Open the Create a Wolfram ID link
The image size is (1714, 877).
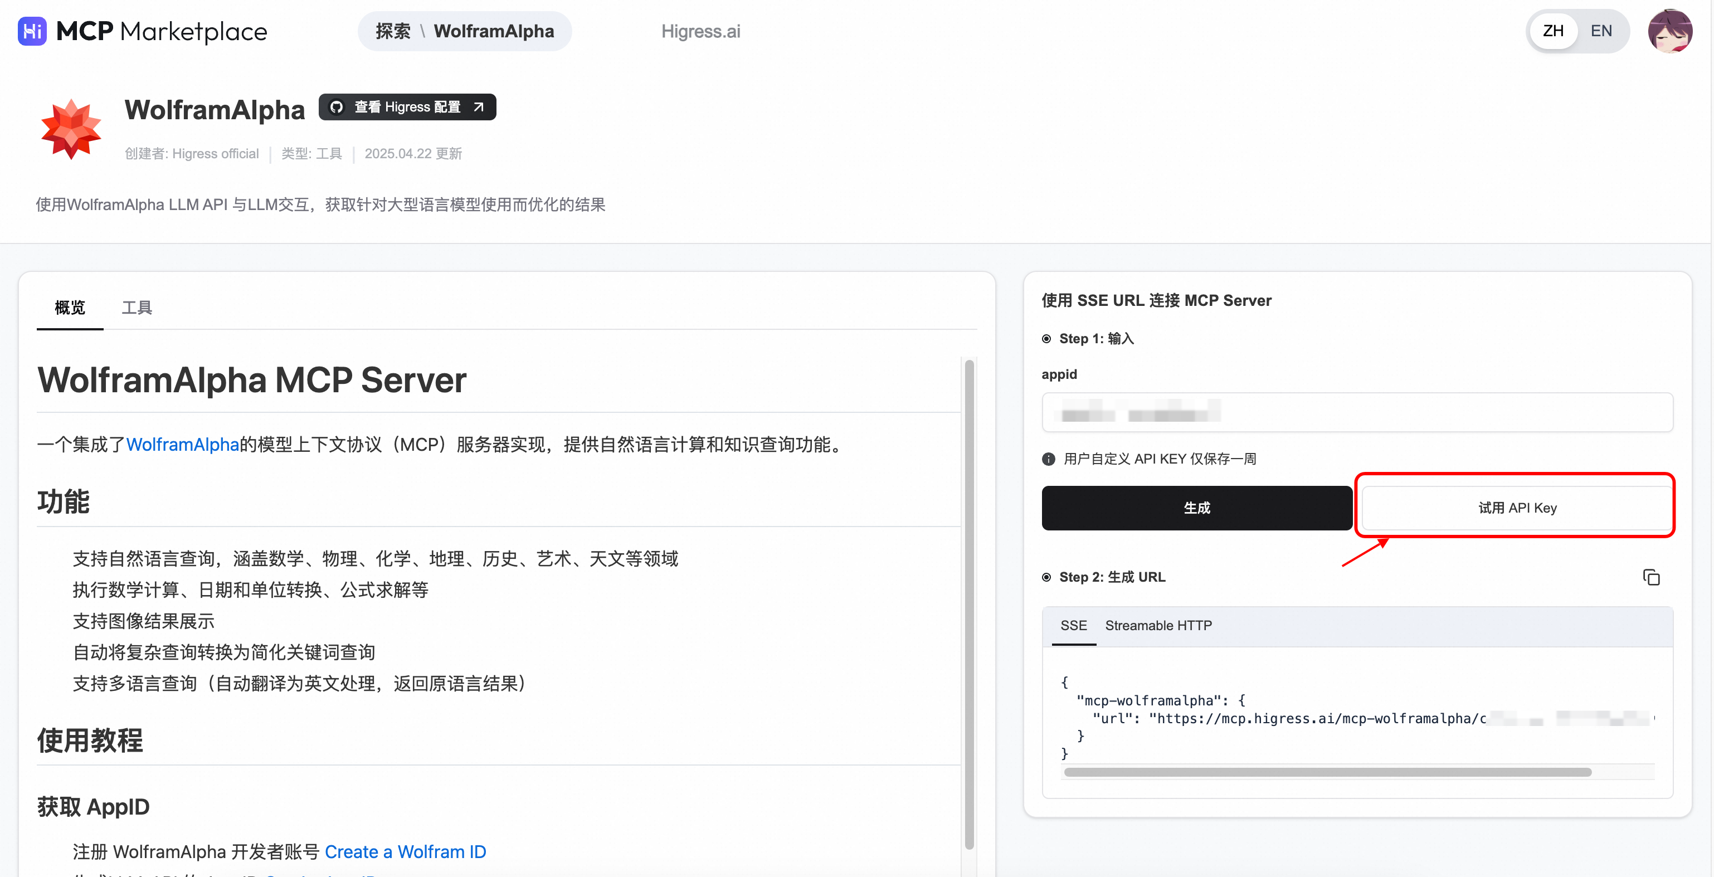pos(405,852)
